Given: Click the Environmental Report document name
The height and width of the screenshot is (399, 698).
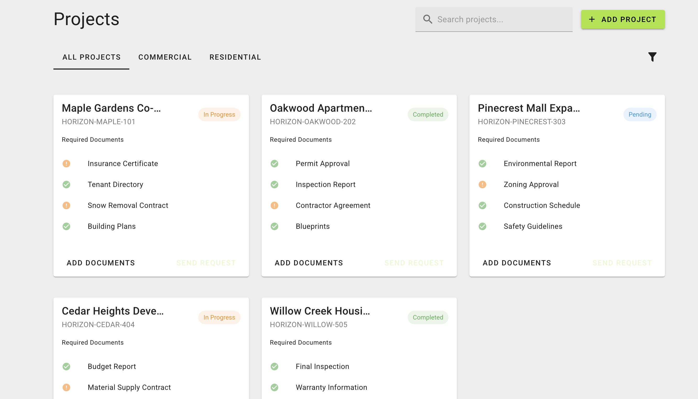Looking at the screenshot, I should [x=540, y=164].
